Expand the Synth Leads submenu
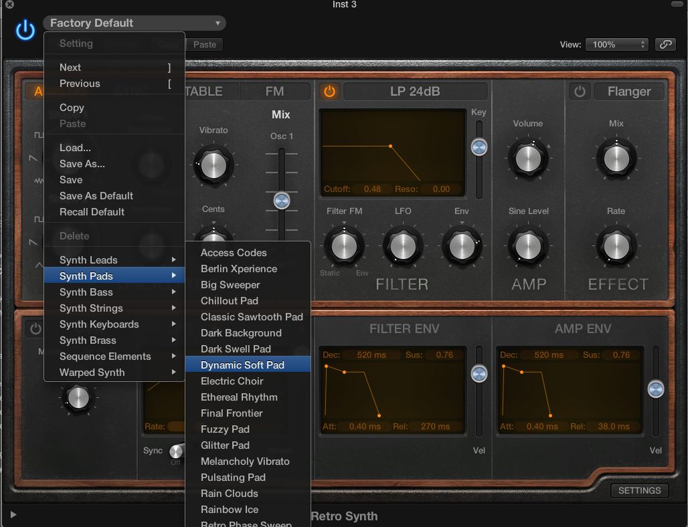Viewport: 688px width, 527px height. 114,260
